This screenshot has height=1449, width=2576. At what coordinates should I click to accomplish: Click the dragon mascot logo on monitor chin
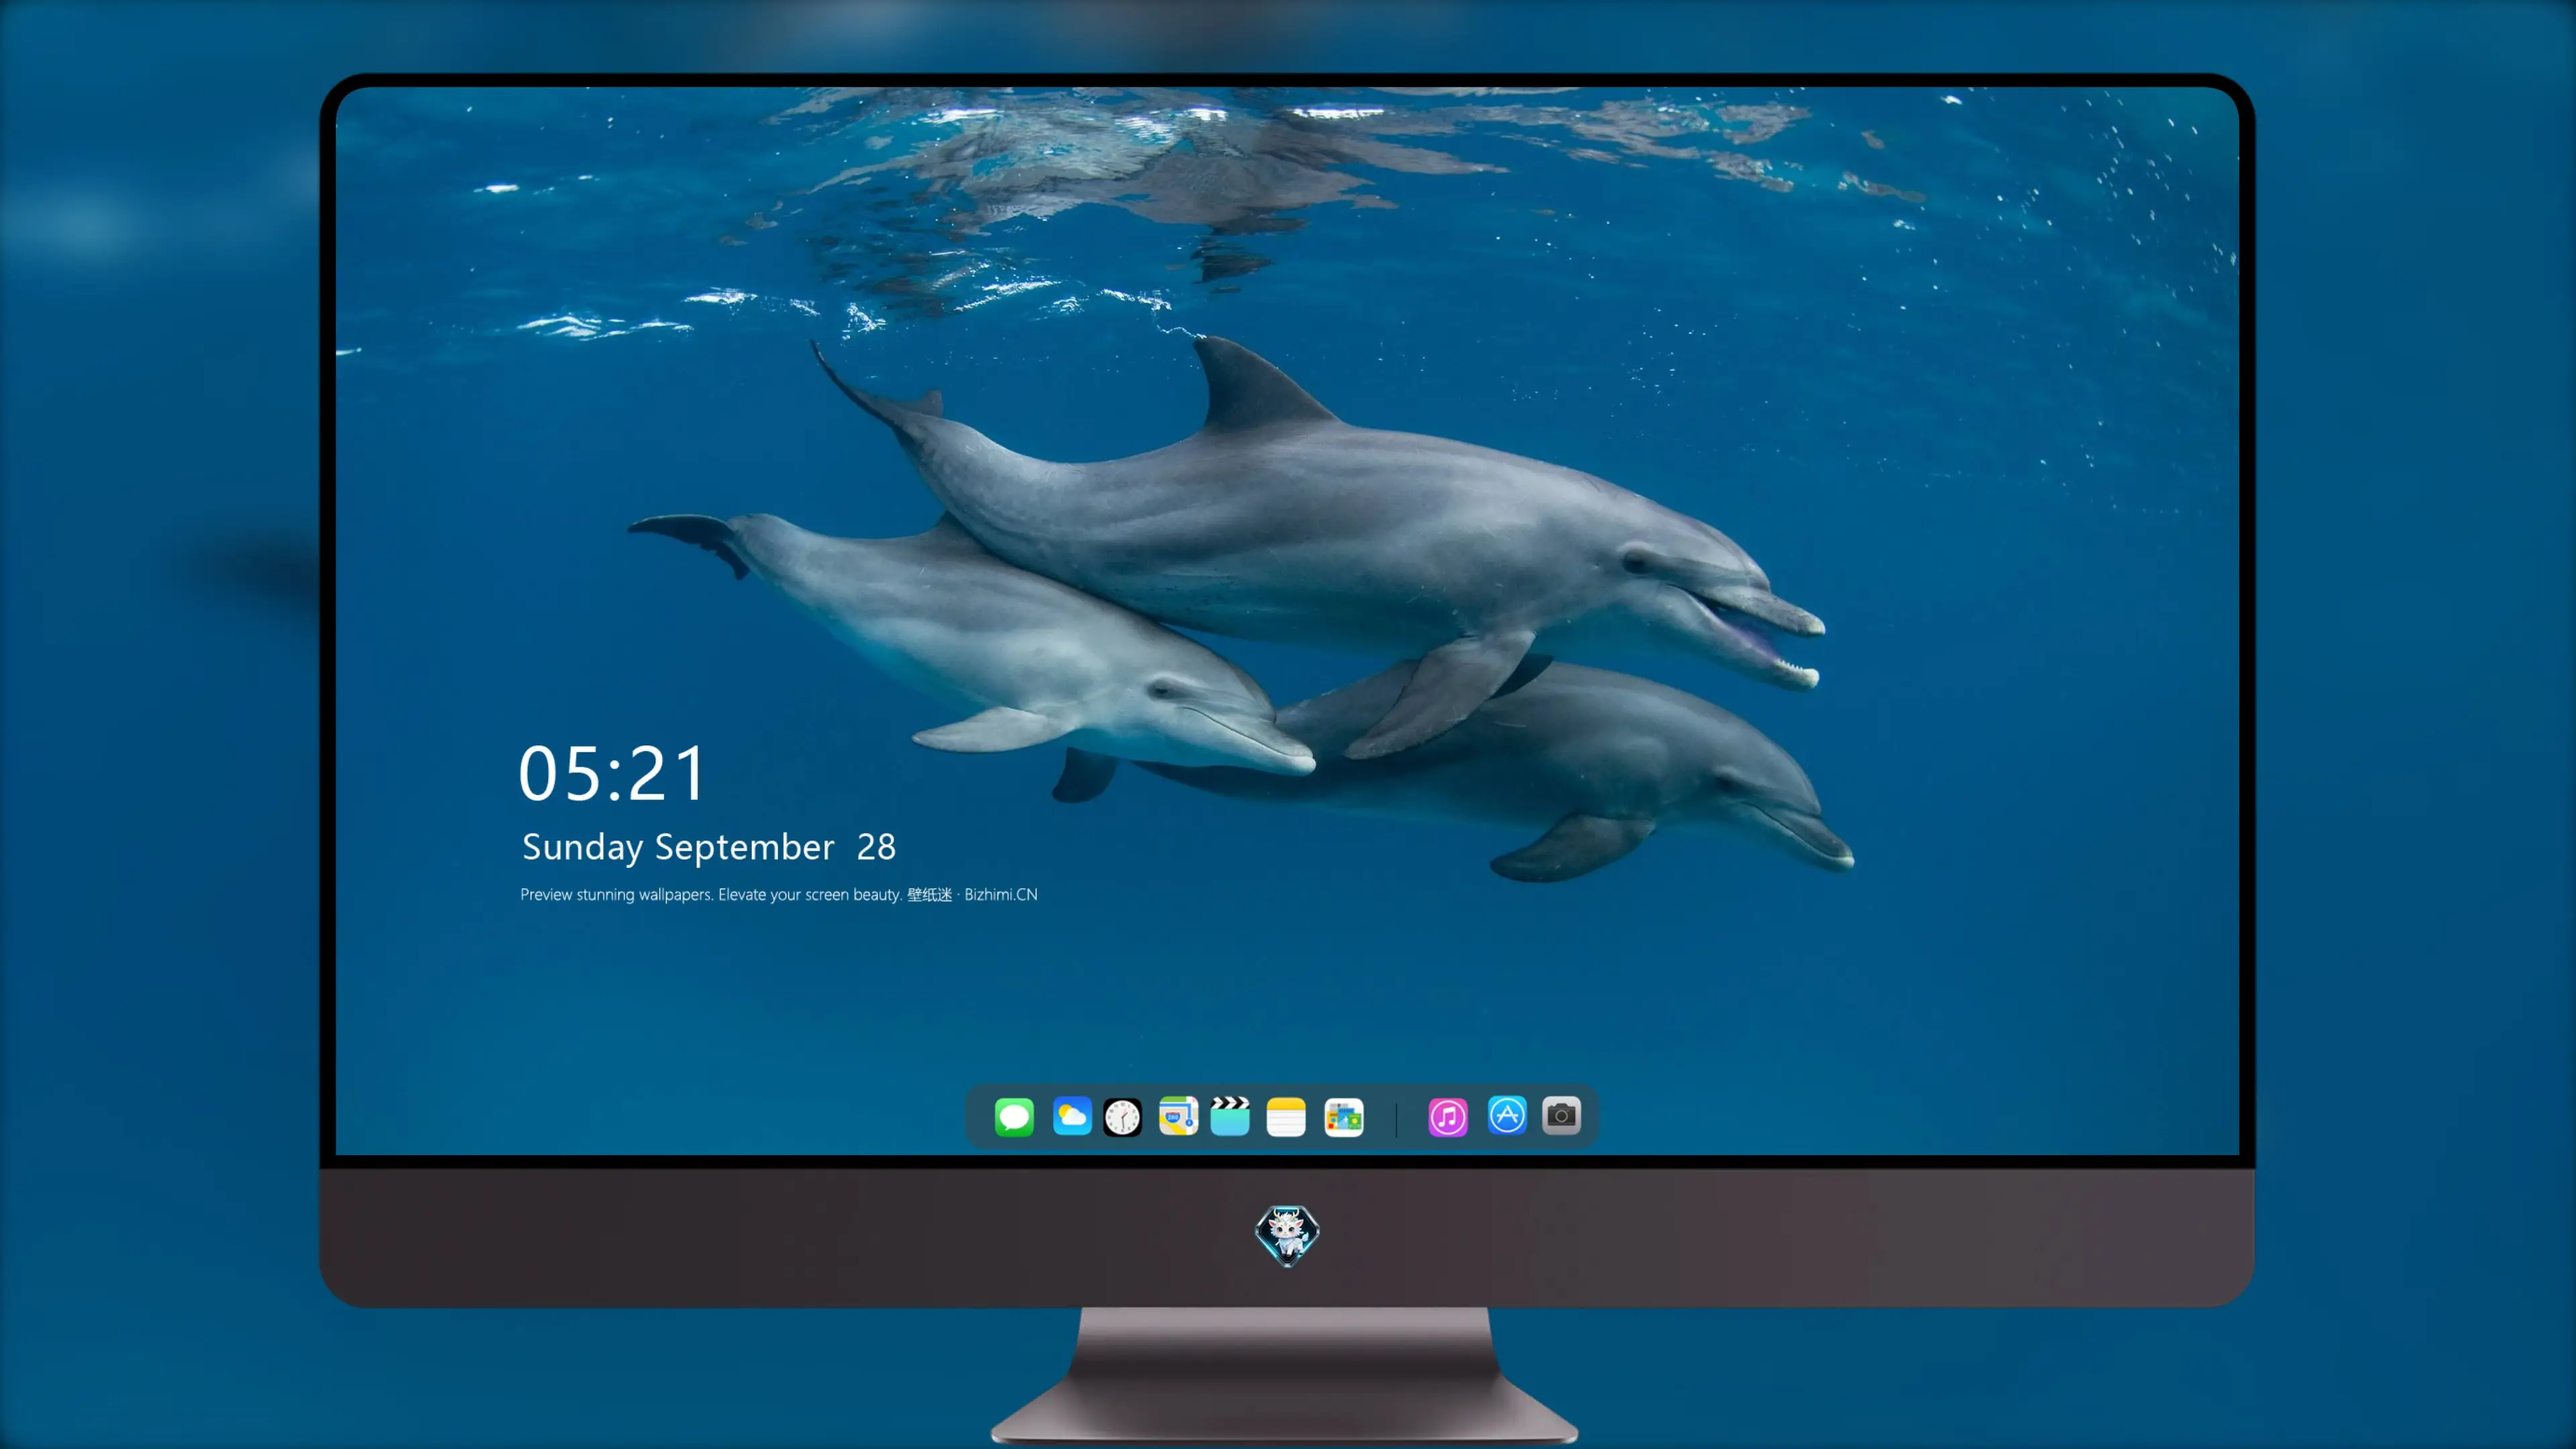point(1287,1235)
